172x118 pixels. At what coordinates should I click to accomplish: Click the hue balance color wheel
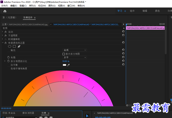point(63,88)
